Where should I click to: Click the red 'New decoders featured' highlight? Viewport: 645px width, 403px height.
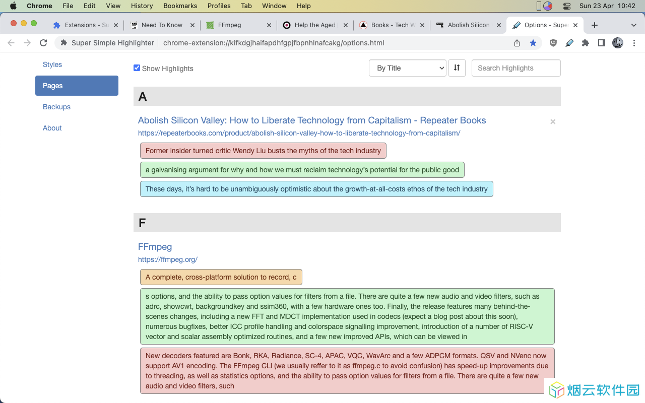coord(347,371)
